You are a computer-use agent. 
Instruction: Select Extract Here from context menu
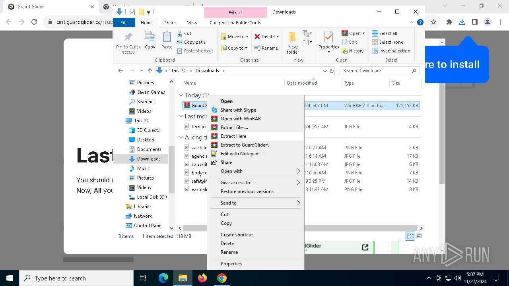[256, 136]
